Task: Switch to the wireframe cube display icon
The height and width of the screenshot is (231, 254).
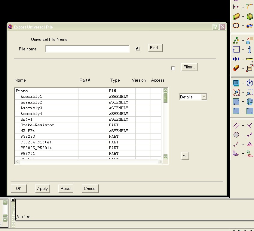Action: [x=249, y=83]
